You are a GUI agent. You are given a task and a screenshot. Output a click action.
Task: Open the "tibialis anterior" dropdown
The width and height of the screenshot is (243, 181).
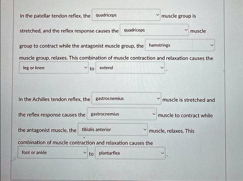pyautogui.click(x=113, y=129)
